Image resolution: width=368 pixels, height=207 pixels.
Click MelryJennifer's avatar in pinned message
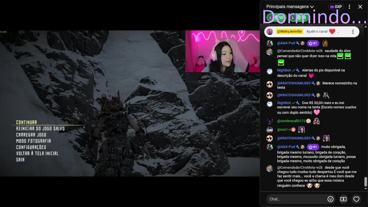(x=270, y=32)
